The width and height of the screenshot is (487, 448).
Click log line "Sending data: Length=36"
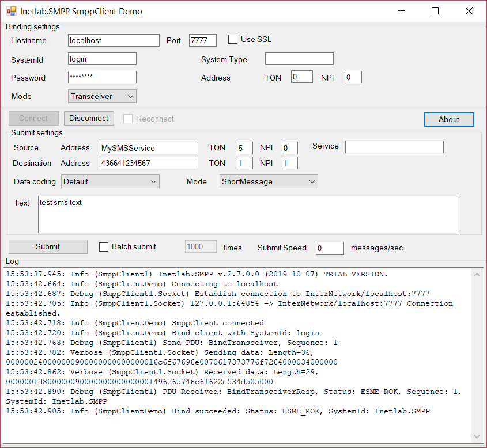coord(160,352)
